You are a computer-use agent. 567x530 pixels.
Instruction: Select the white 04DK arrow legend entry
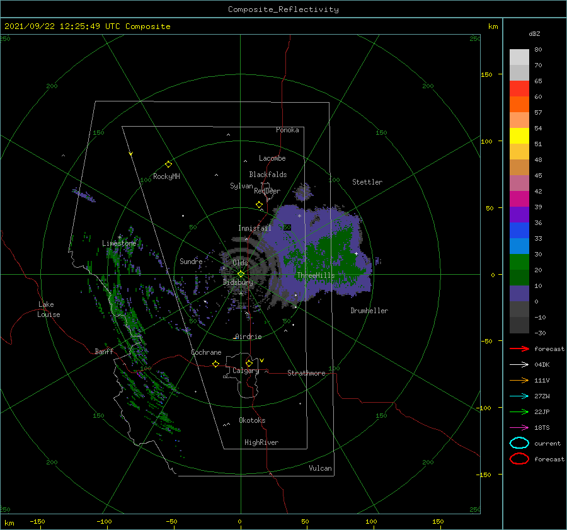(519, 365)
